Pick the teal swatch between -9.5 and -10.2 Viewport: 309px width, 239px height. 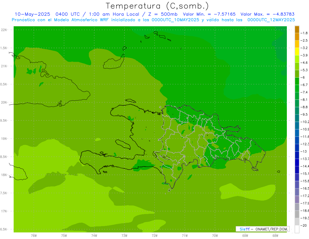pos(297,118)
